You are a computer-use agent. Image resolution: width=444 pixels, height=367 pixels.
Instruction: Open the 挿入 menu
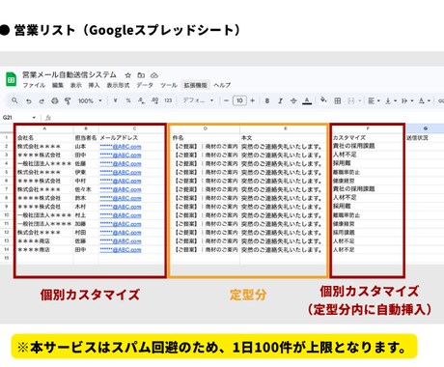[94, 85]
